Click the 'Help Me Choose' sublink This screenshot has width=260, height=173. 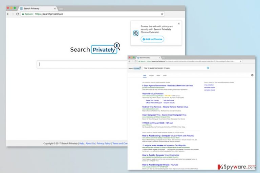coord(169,100)
